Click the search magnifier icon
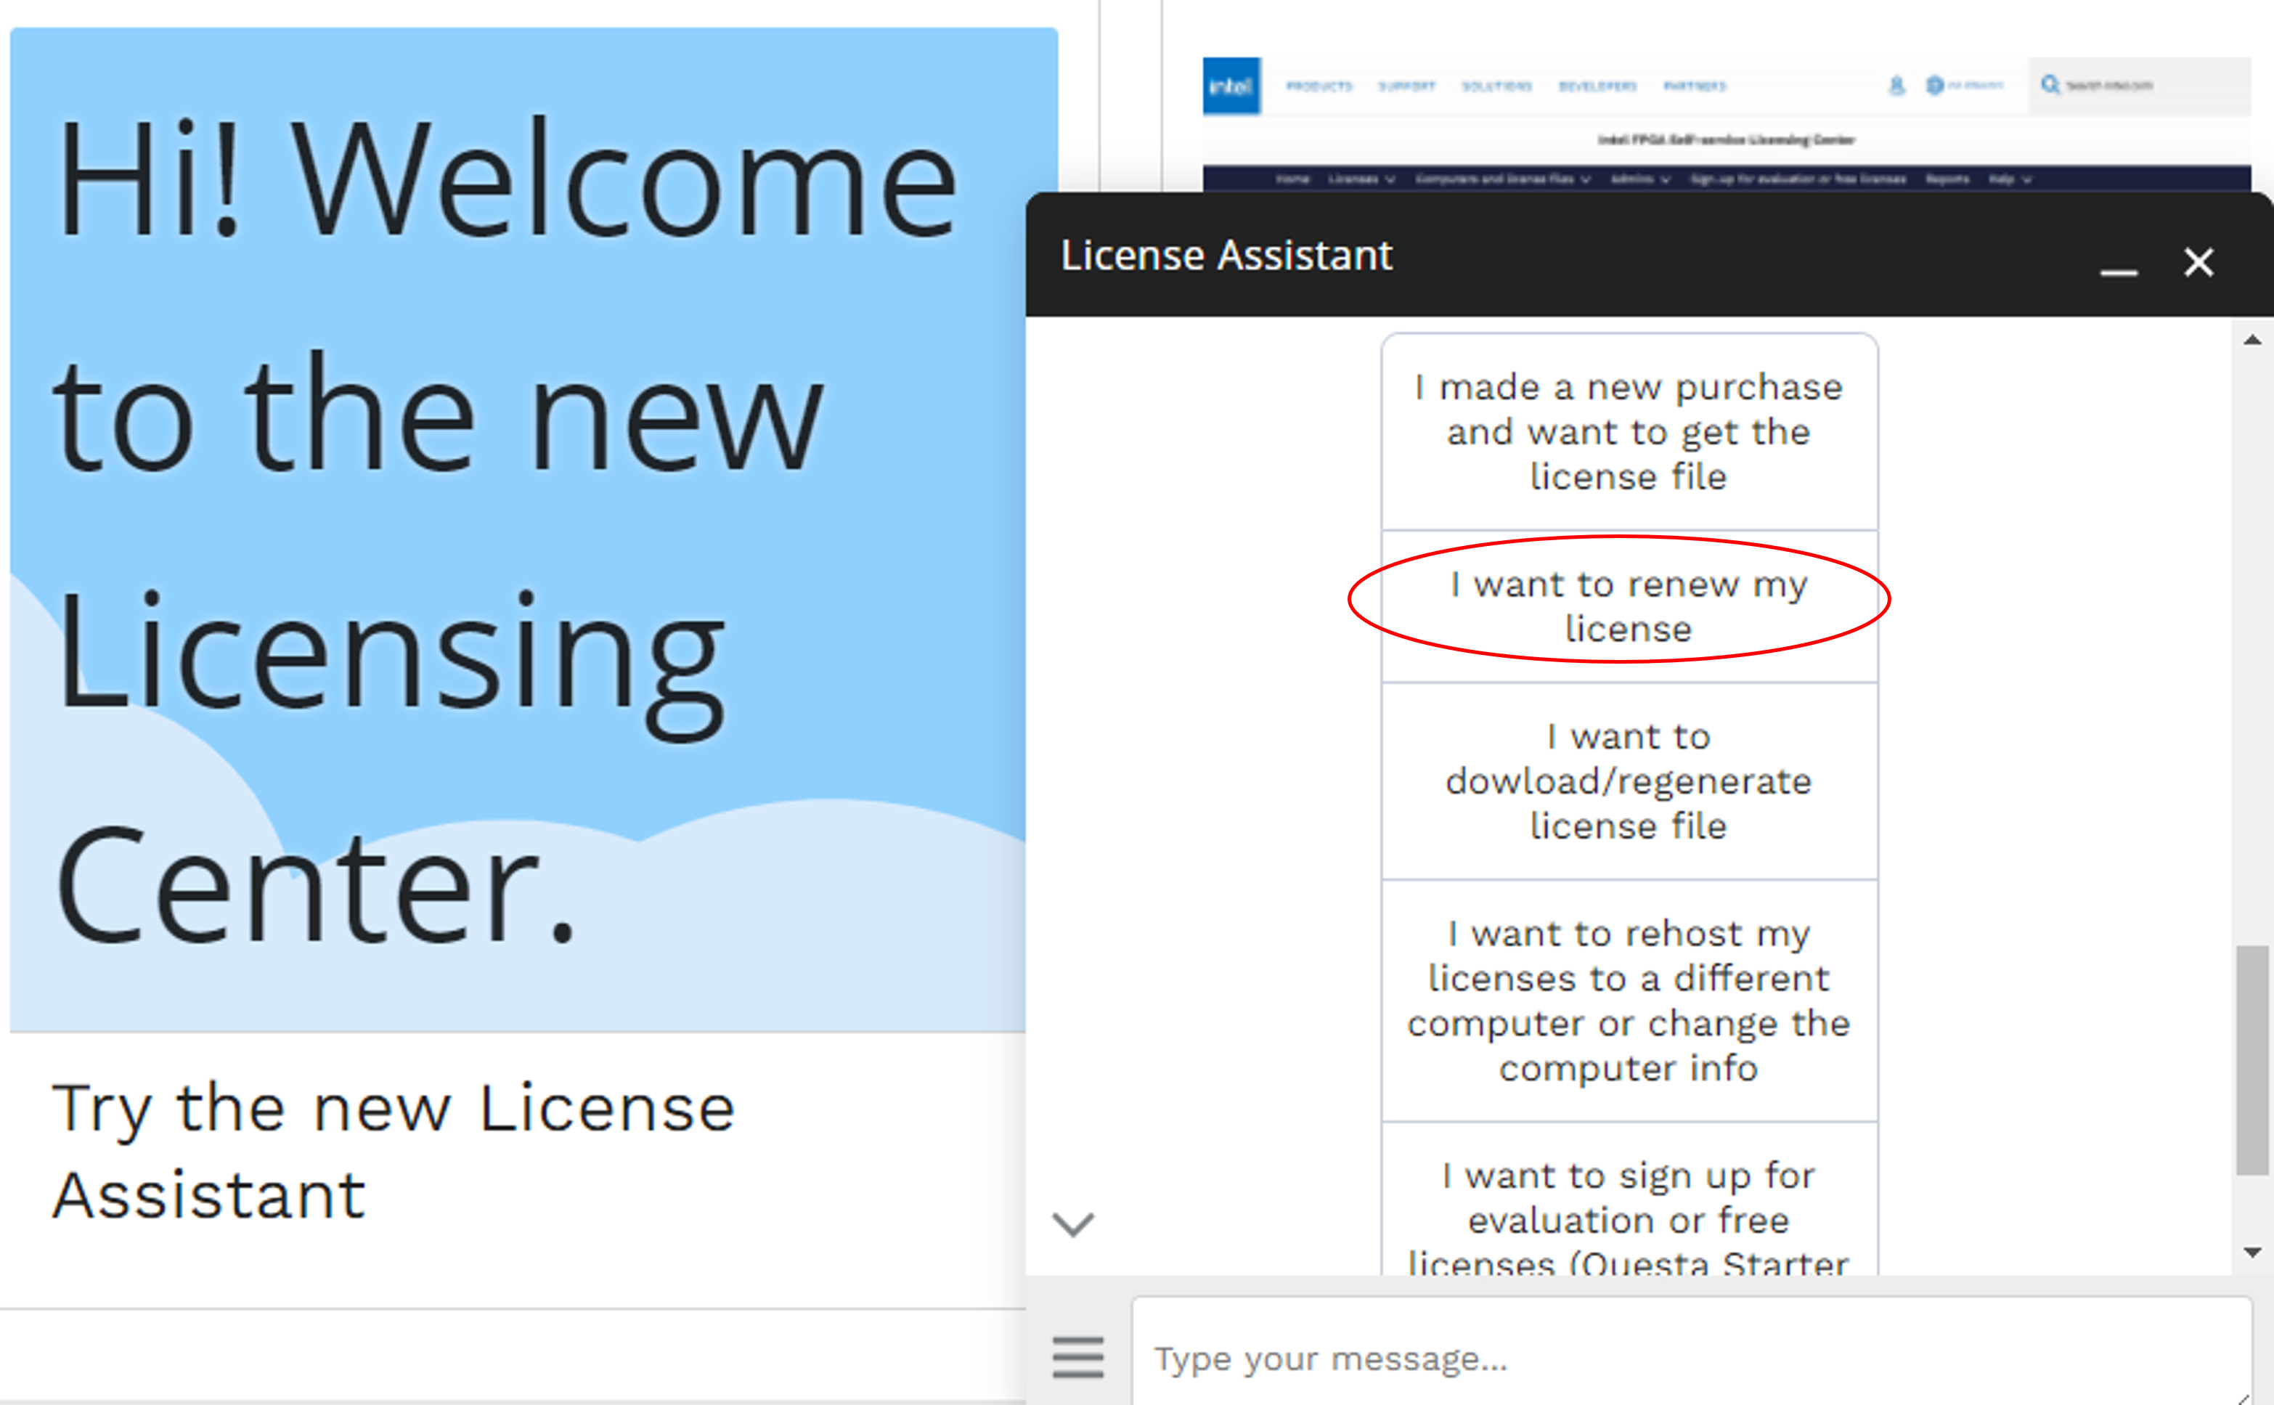 (x=2050, y=86)
